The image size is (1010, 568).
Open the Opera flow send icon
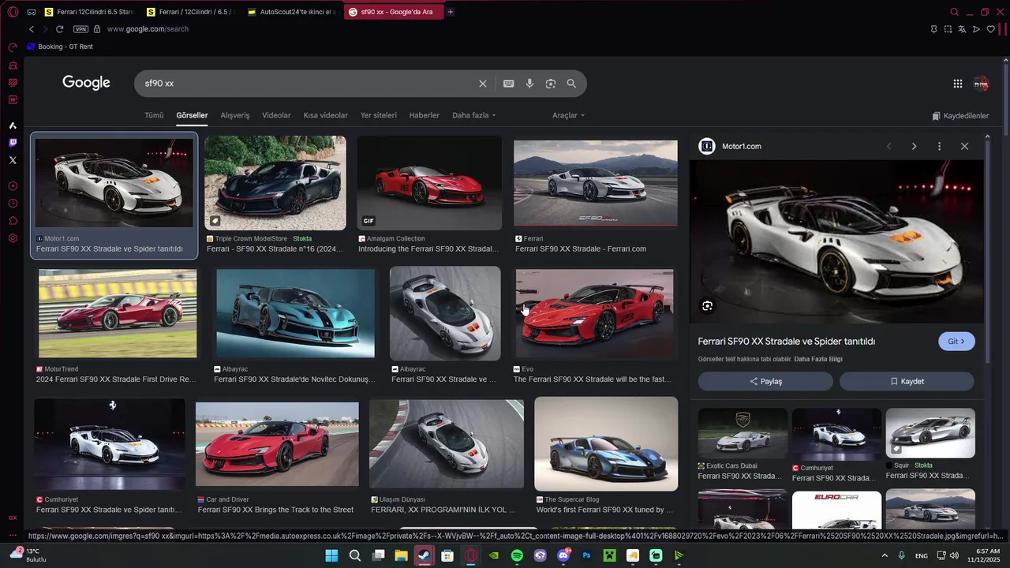(x=976, y=29)
